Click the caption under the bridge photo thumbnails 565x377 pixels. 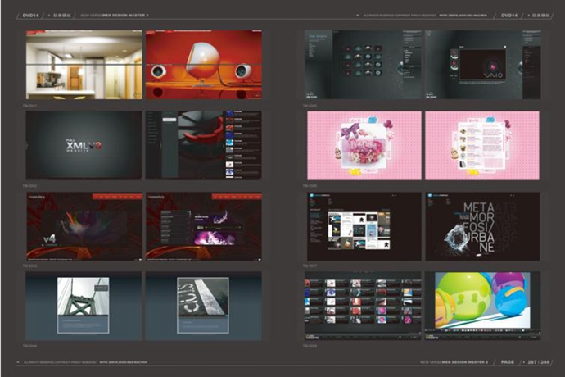[30, 346]
